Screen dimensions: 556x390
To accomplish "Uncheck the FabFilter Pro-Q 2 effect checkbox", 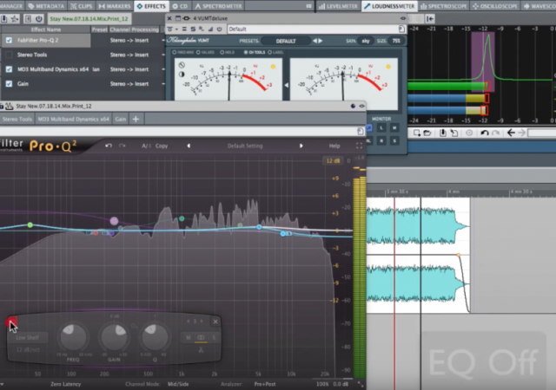I will [x=9, y=41].
